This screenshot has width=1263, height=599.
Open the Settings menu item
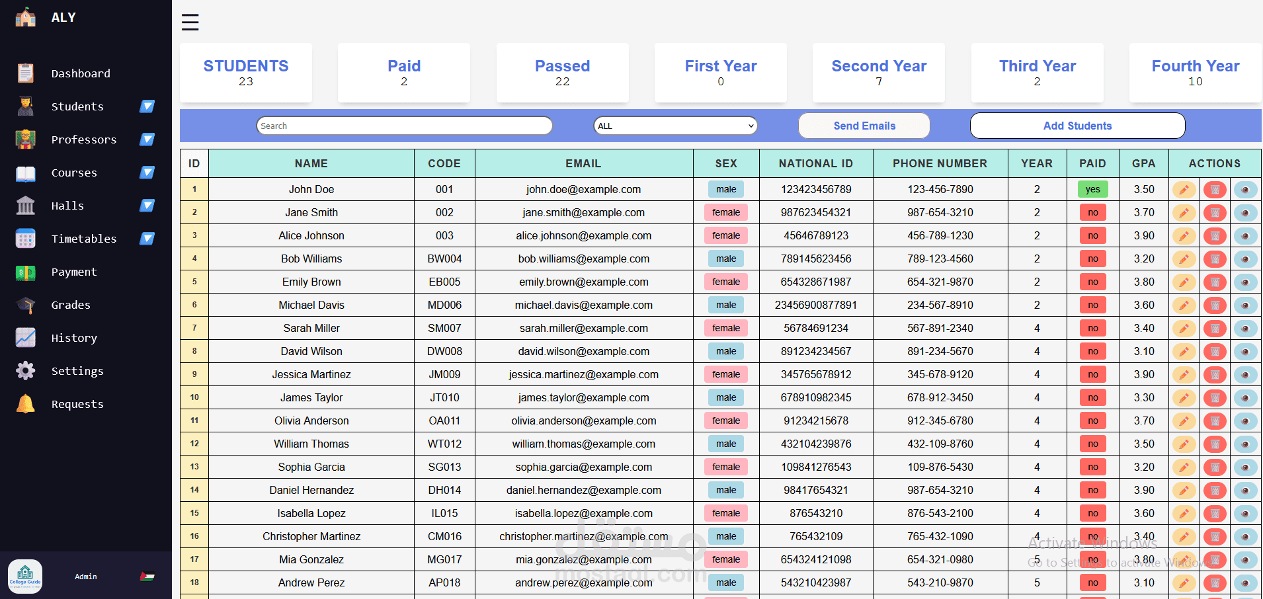[77, 371]
